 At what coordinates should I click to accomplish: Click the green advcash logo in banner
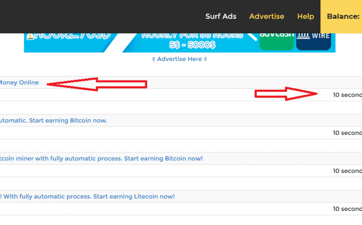pyautogui.click(x=277, y=40)
